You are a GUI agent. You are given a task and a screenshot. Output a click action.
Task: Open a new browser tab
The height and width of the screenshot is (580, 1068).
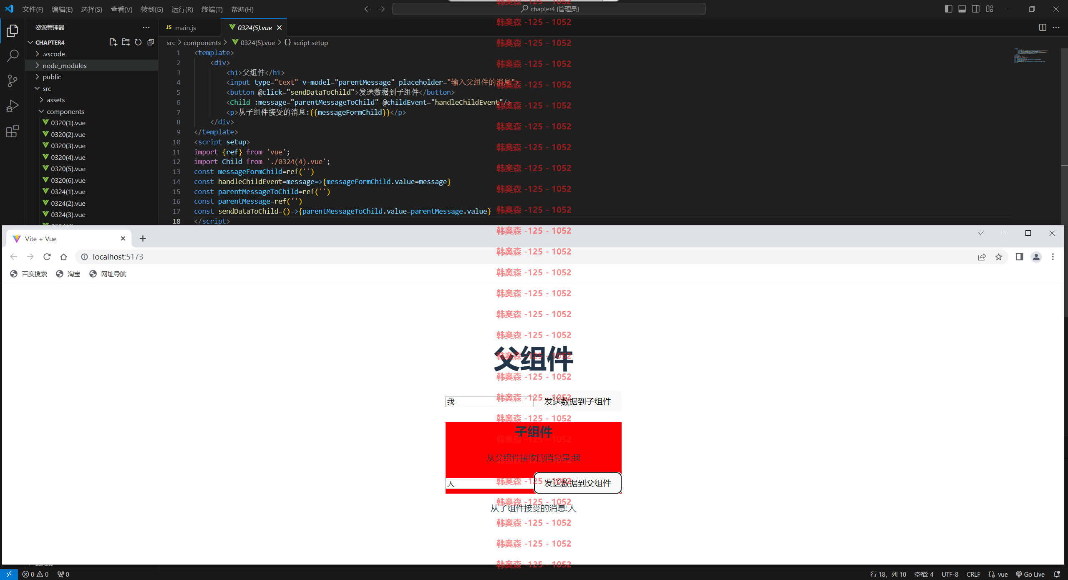coord(143,238)
